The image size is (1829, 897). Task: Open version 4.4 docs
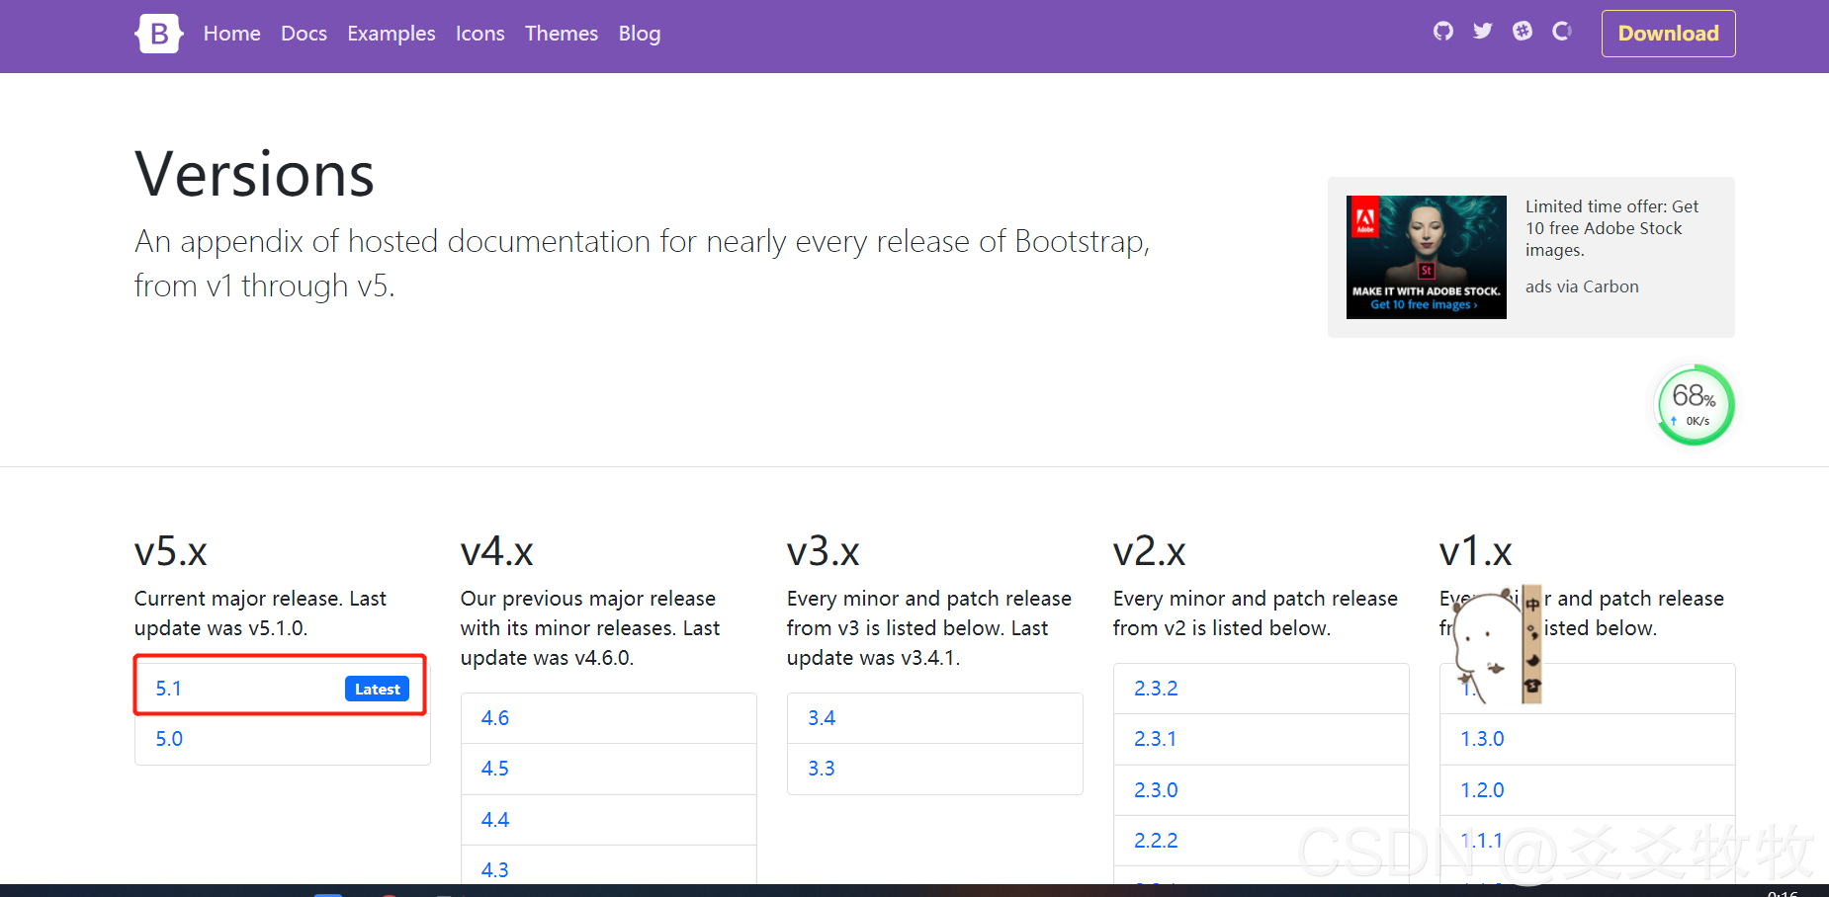[x=608, y=820]
